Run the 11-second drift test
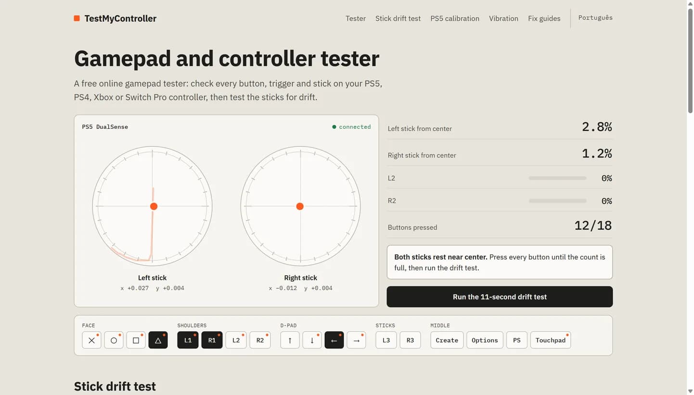 pyautogui.click(x=500, y=297)
